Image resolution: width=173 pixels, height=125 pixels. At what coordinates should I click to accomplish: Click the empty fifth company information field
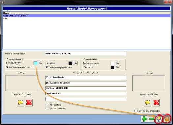tap(86, 99)
